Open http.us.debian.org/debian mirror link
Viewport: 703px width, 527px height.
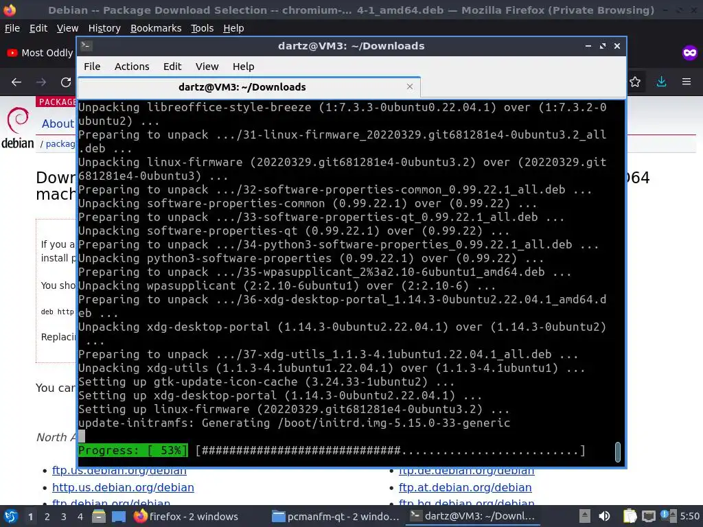click(x=123, y=487)
